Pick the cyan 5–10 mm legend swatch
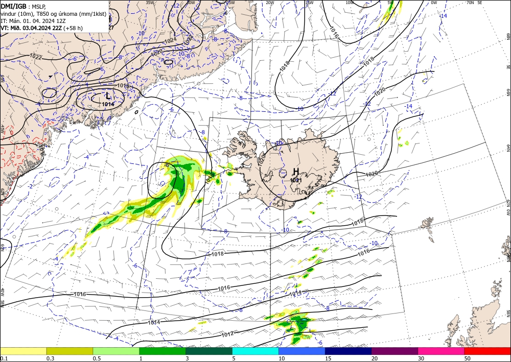Viewport: 511px width, 362px height. click(x=255, y=351)
